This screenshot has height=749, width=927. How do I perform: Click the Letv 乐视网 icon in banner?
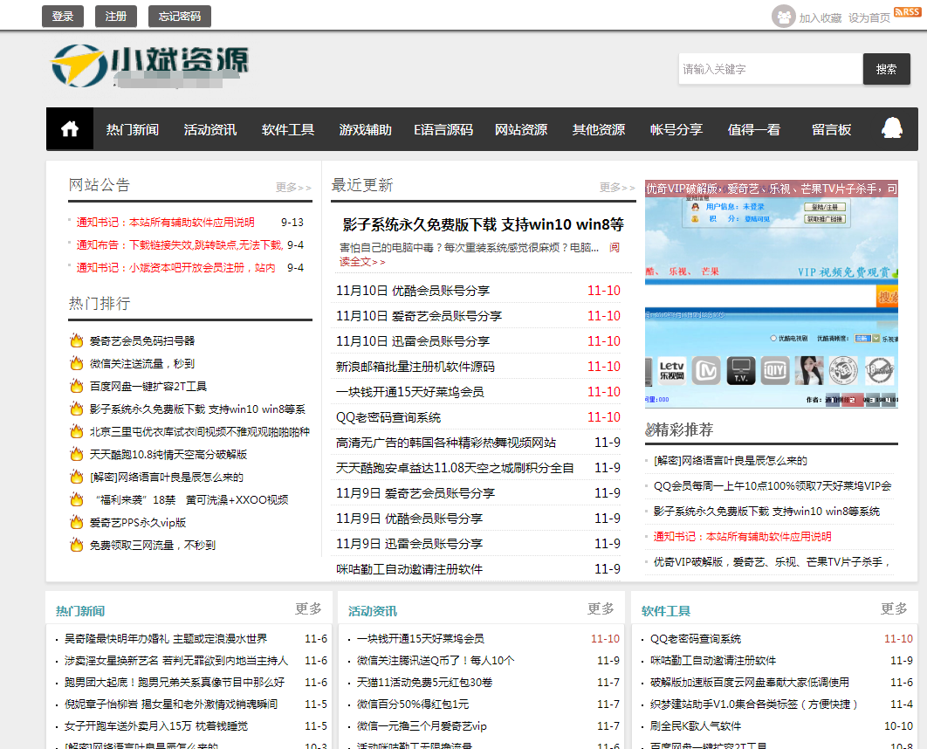671,370
